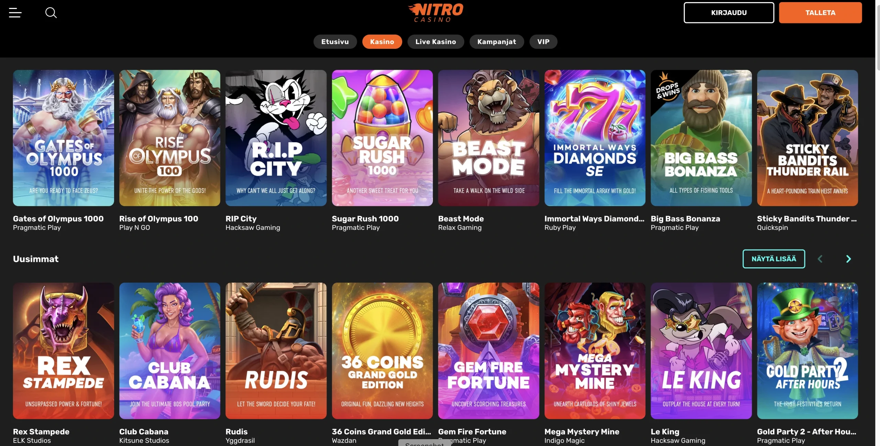The height and width of the screenshot is (446, 880).
Task: Click the Sugar Rush 1000 title link
Action: tap(365, 219)
